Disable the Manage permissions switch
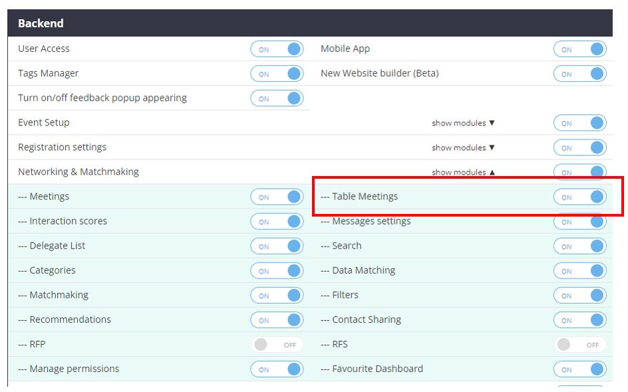Viewport: 628px width, 392px height. (x=277, y=369)
